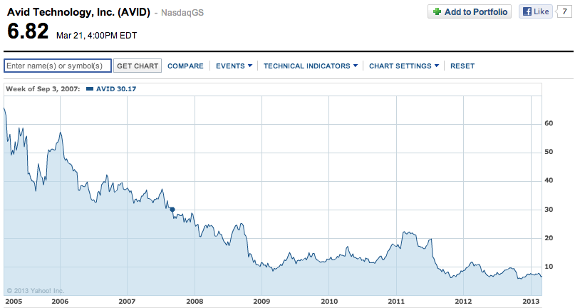Click the 2005 x-axis year label

pyautogui.click(x=14, y=302)
